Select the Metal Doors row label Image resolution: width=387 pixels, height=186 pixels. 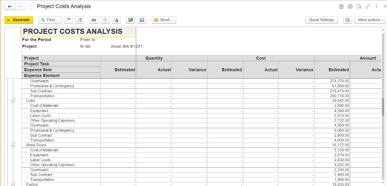36,145
